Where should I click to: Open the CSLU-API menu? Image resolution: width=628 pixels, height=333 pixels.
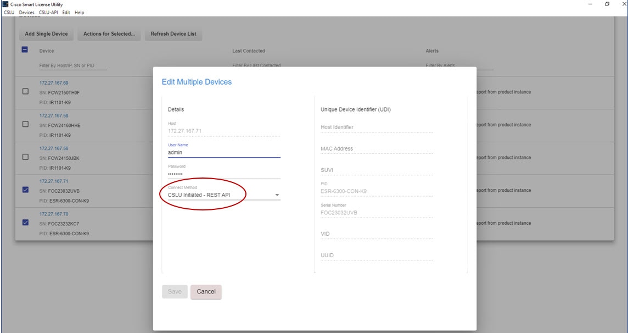pos(48,13)
